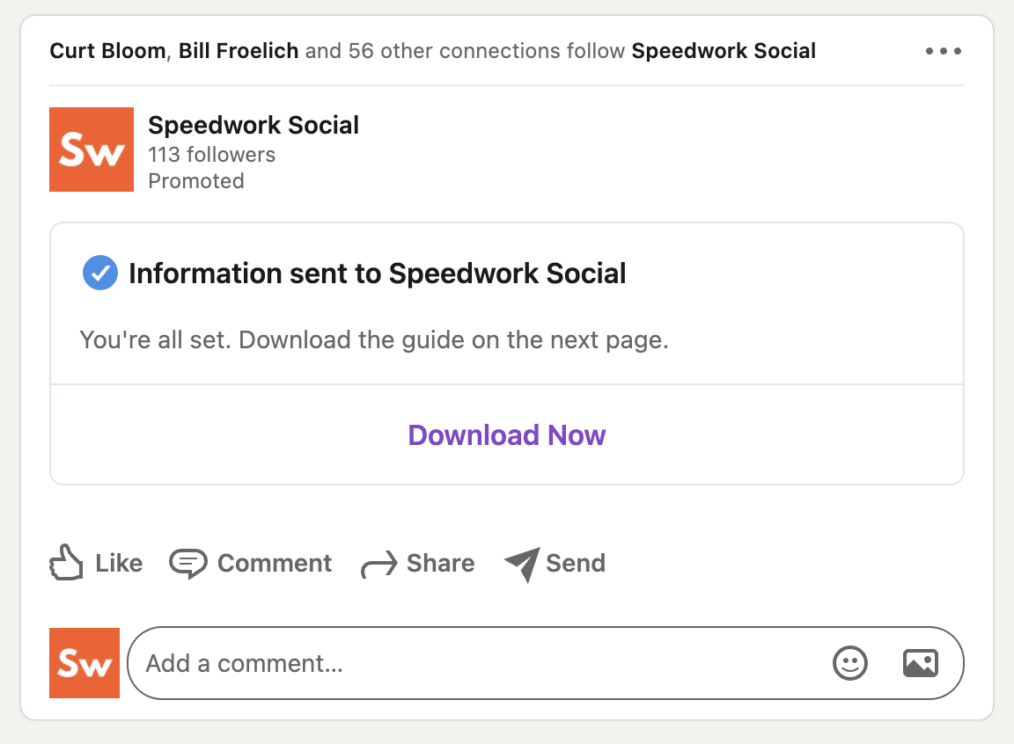This screenshot has height=744, width=1014.
Task: Click the commenter Sw avatar thumbnail
Action: click(84, 663)
